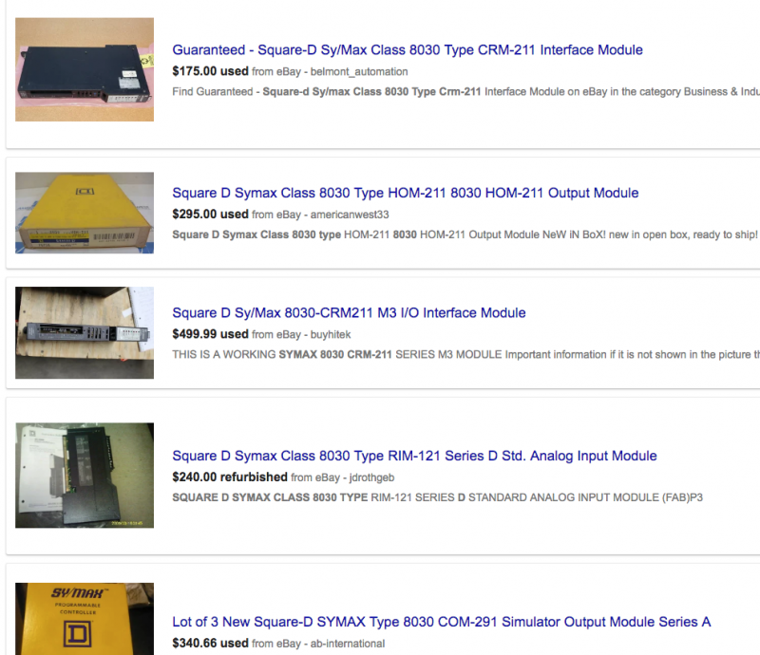Open the Square D 8030-CRM211 M3 I/O listing
This screenshot has height=655, width=760.
(x=349, y=313)
